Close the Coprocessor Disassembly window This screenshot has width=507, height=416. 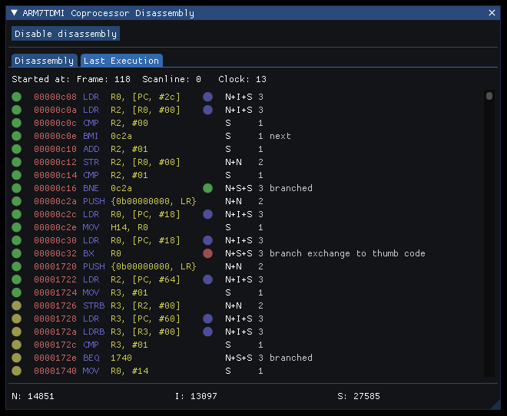click(x=492, y=13)
